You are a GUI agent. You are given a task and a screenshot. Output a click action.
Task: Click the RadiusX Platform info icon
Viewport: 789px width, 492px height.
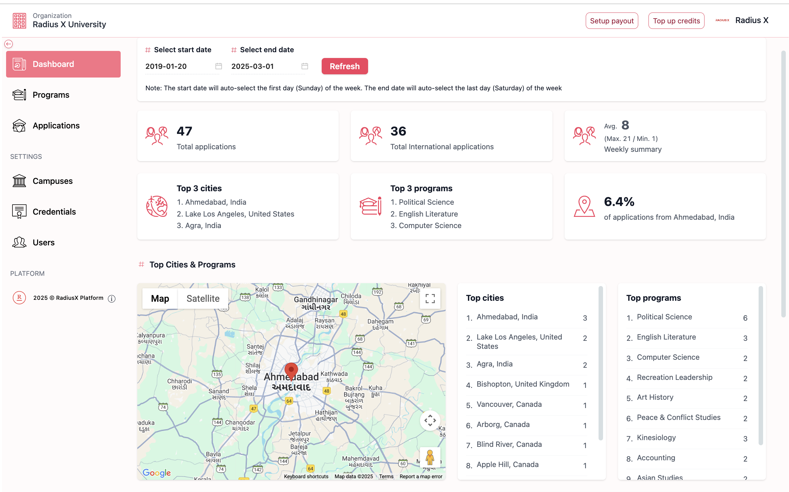pos(111,299)
